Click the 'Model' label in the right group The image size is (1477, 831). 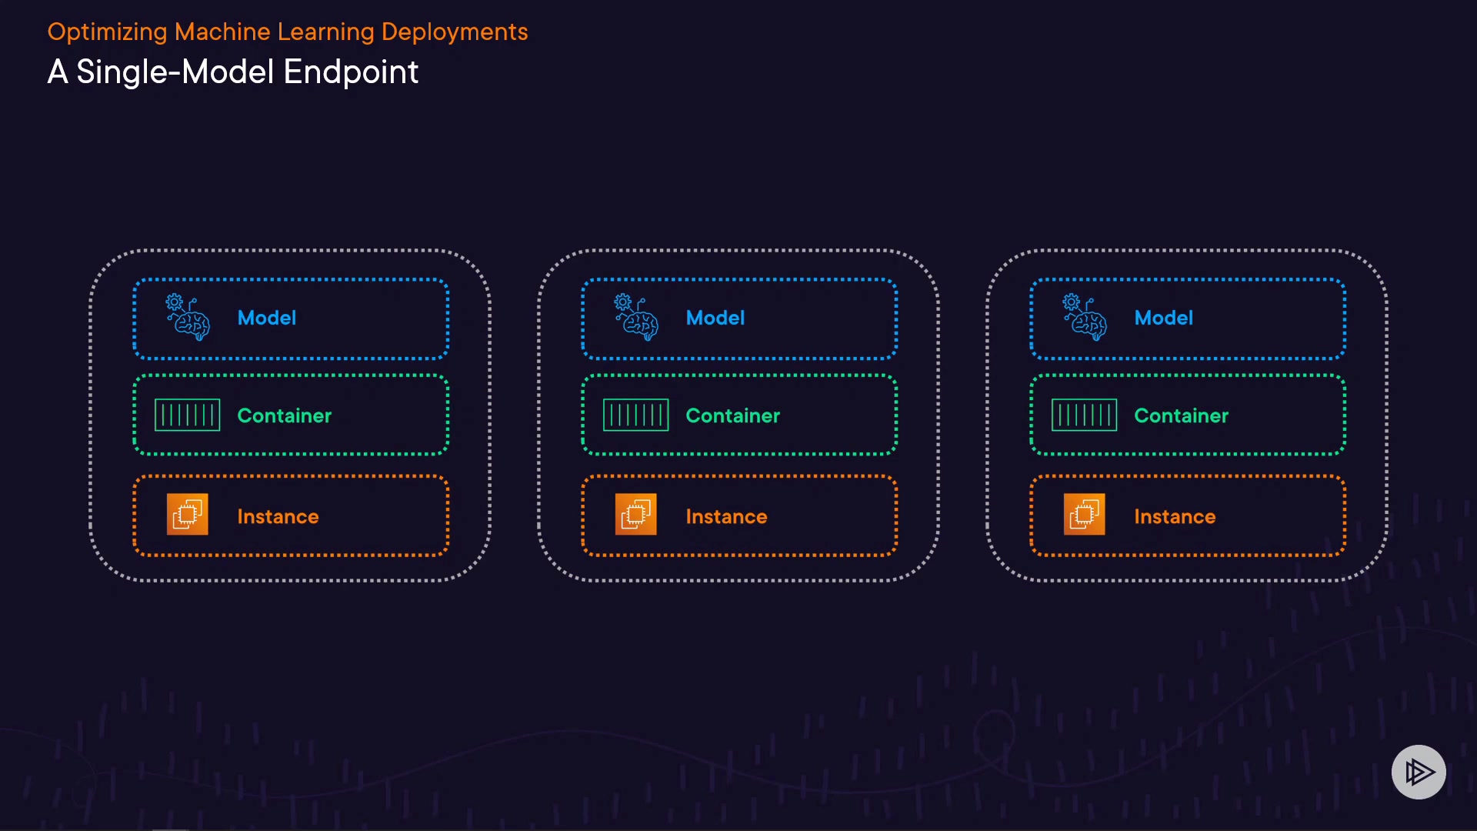coord(1164,318)
